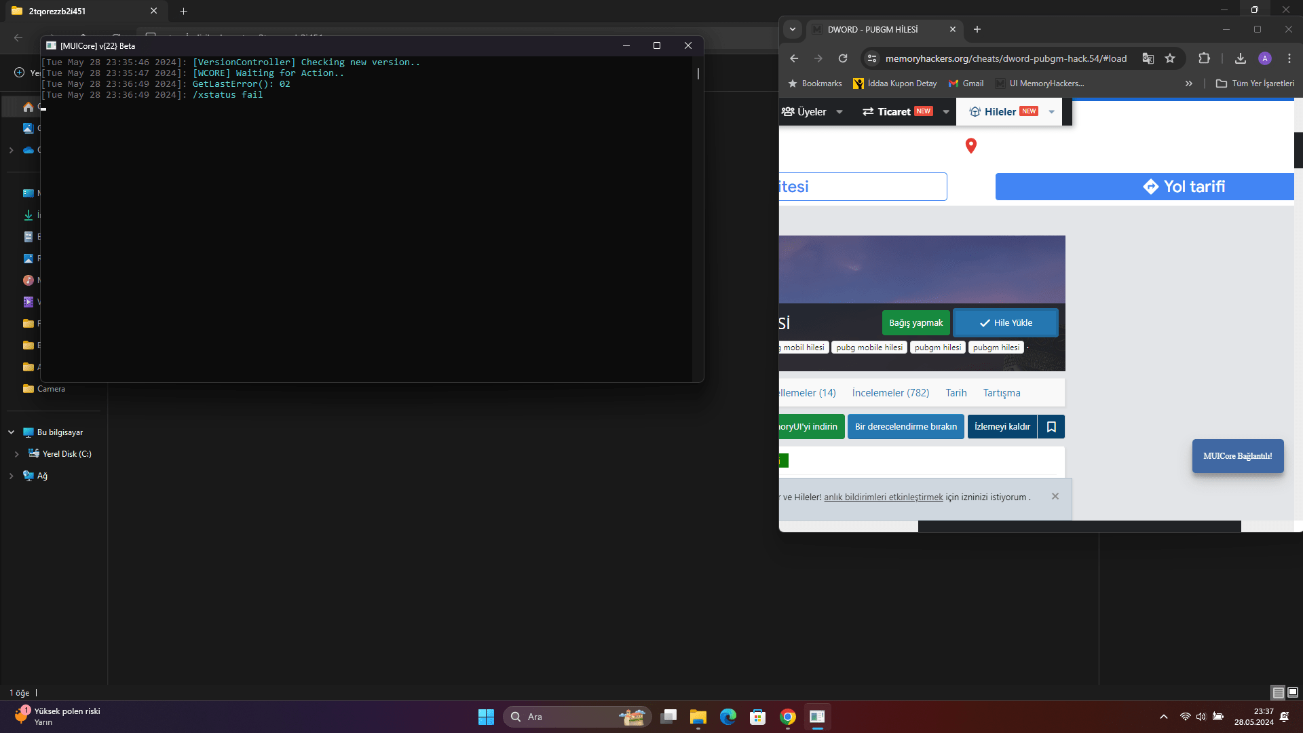
Task: Click red map pin marker
Action: point(971,146)
